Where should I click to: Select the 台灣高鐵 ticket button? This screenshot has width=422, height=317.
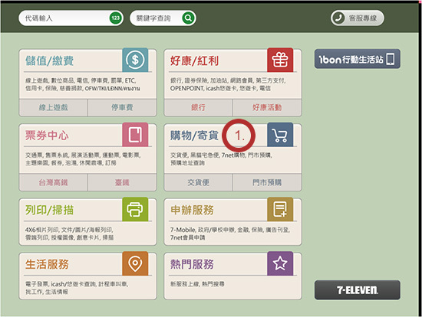pyautogui.click(x=53, y=182)
